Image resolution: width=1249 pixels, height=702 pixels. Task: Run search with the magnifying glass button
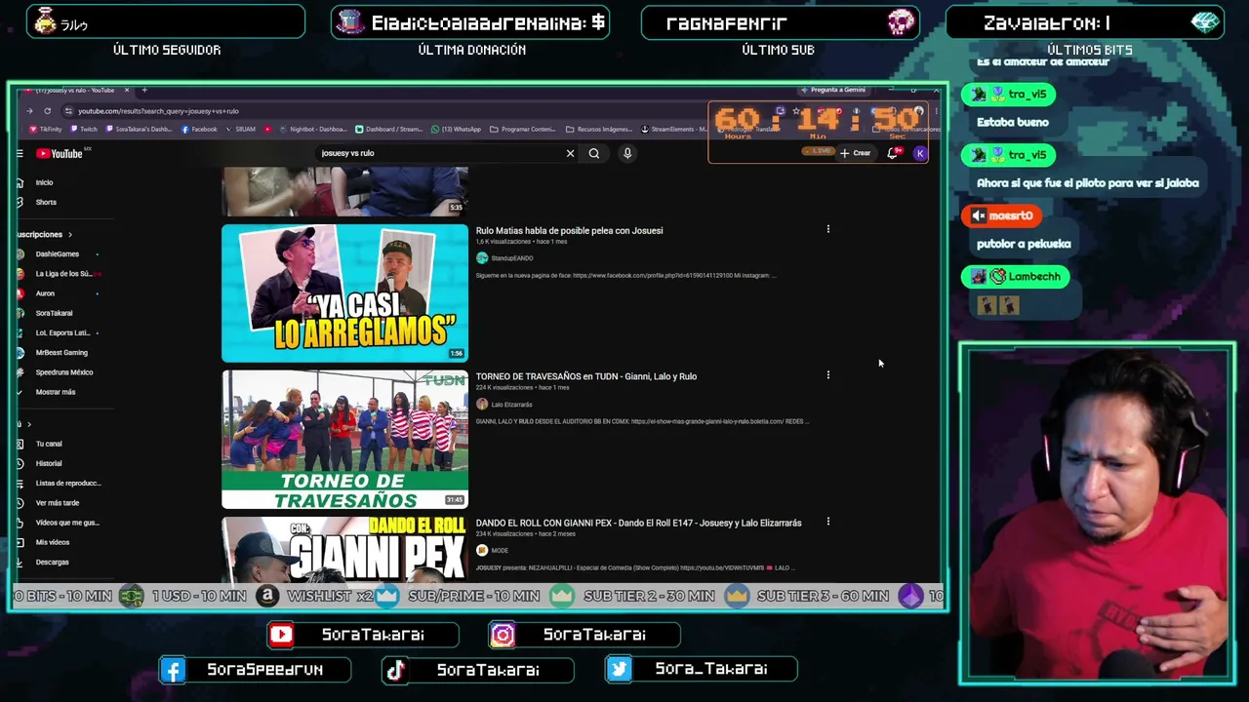tap(594, 153)
